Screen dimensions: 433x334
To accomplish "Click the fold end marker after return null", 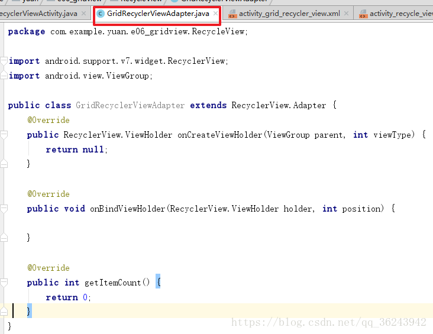I will click(x=4, y=164).
